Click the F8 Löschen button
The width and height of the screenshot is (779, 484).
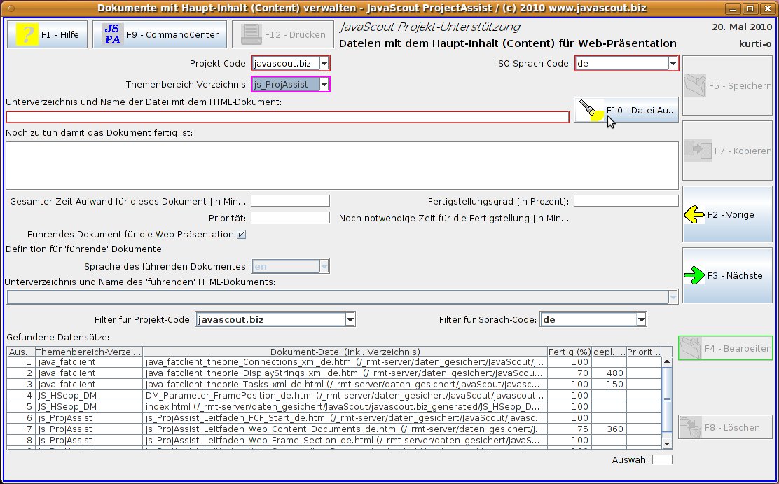(x=725, y=427)
